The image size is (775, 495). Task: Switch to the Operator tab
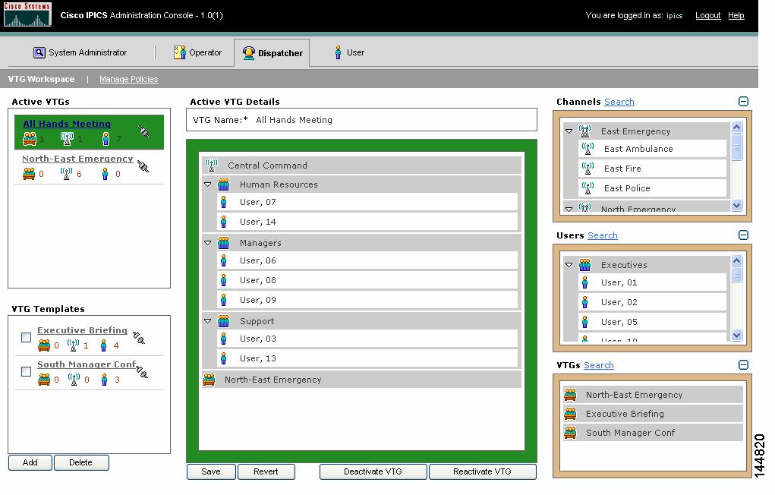click(x=197, y=52)
